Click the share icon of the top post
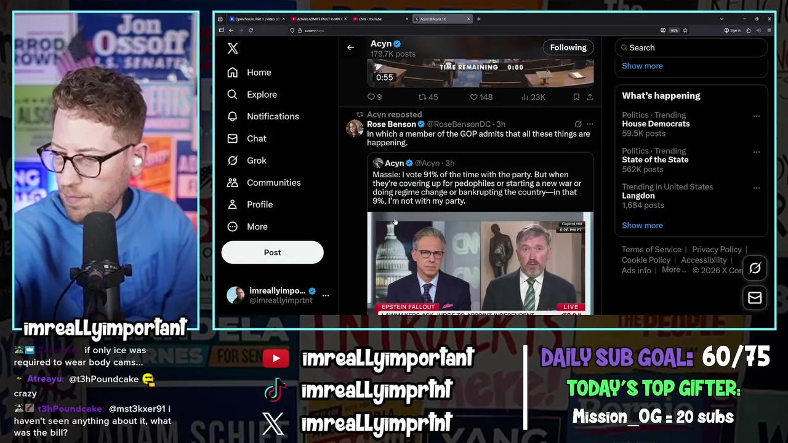This screenshot has height=443, width=788. pos(590,97)
